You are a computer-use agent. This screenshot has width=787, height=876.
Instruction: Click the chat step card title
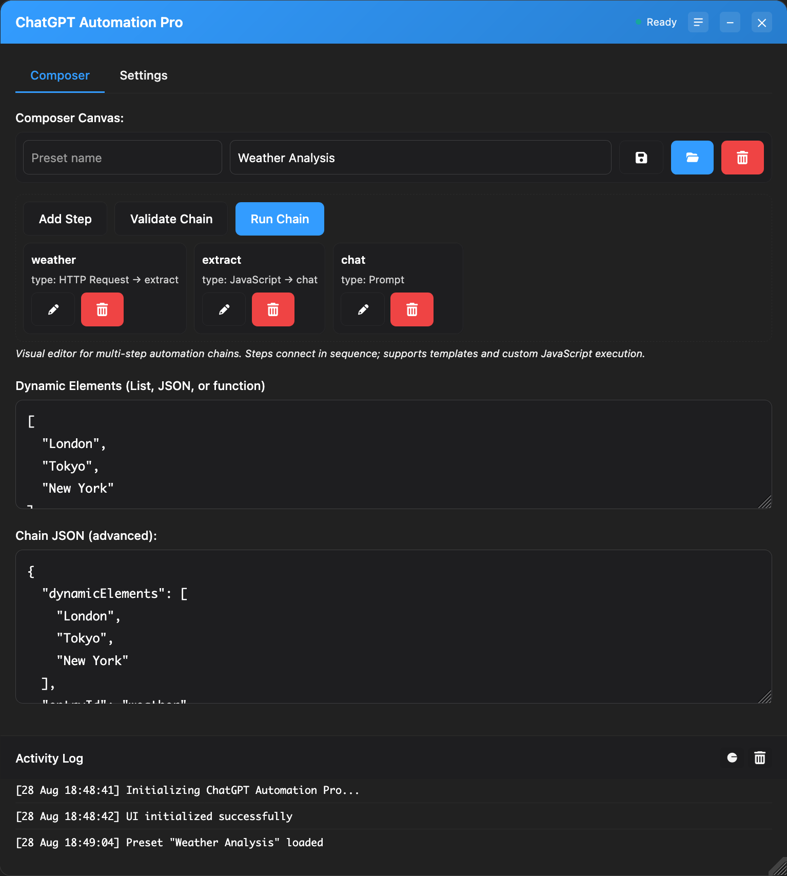(x=353, y=260)
